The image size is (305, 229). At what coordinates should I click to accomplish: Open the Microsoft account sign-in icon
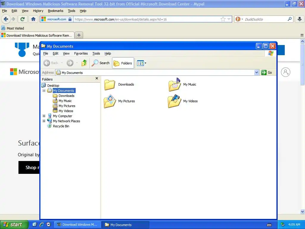[x=286, y=72]
